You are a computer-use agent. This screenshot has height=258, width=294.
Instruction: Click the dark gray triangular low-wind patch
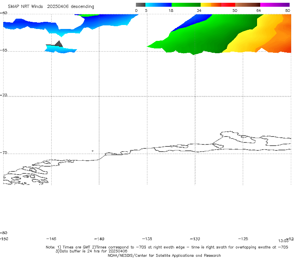point(59,44)
